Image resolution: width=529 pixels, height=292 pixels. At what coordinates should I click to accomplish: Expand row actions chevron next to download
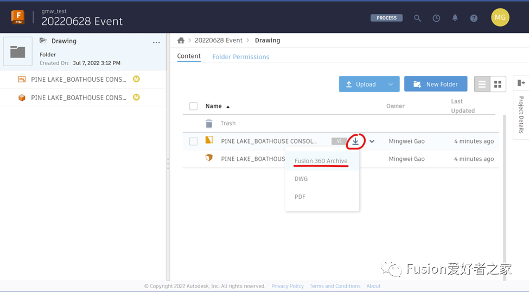tap(372, 141)
